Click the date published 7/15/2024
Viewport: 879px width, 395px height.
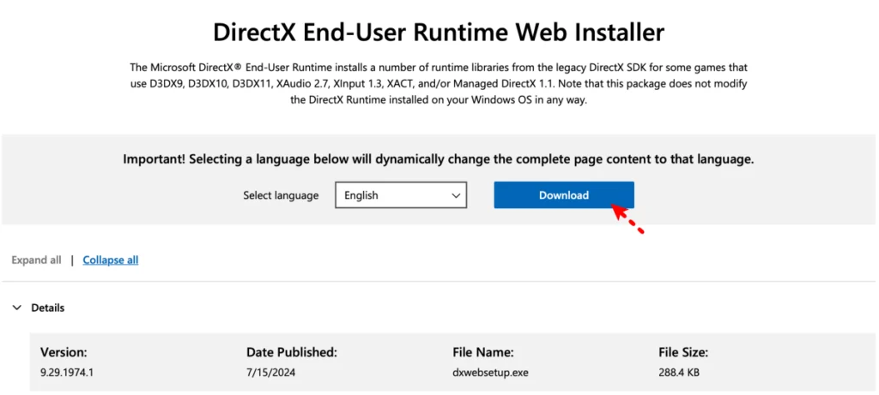[x=270, y=372]
